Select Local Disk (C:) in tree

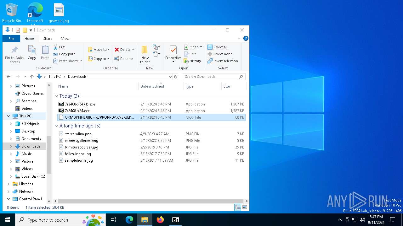point(30,176)
